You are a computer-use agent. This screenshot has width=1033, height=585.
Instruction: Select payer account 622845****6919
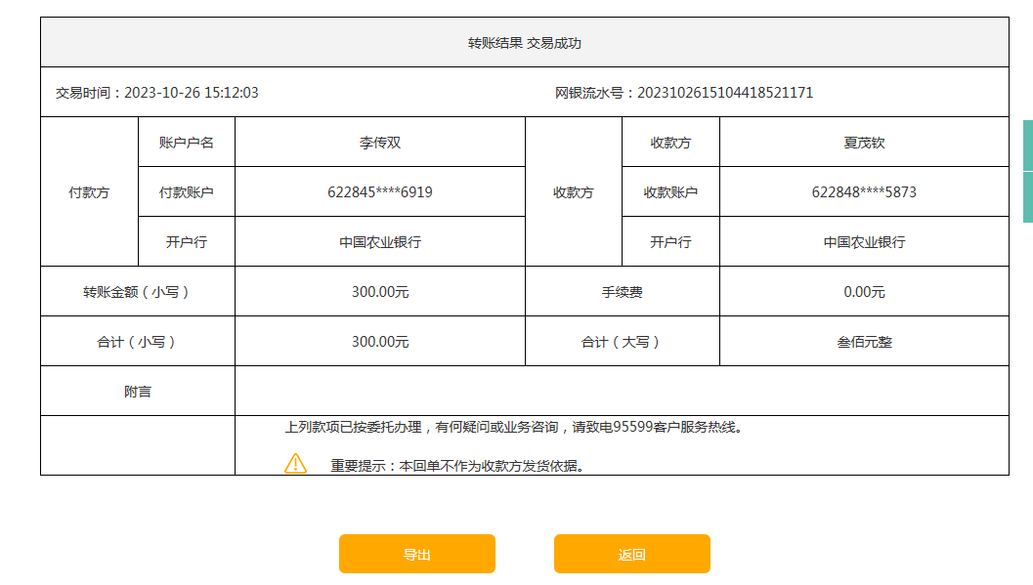point(379,192)
